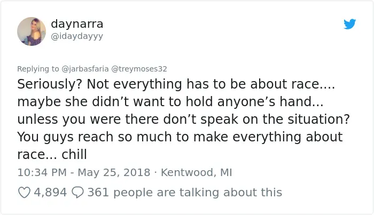Screen dimensions: 374x215
Task: Click the line "unless you were there"
Action: (183, 120)
